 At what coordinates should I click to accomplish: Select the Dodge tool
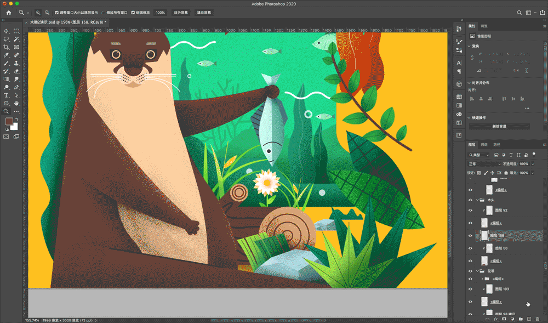click(6, 87)
